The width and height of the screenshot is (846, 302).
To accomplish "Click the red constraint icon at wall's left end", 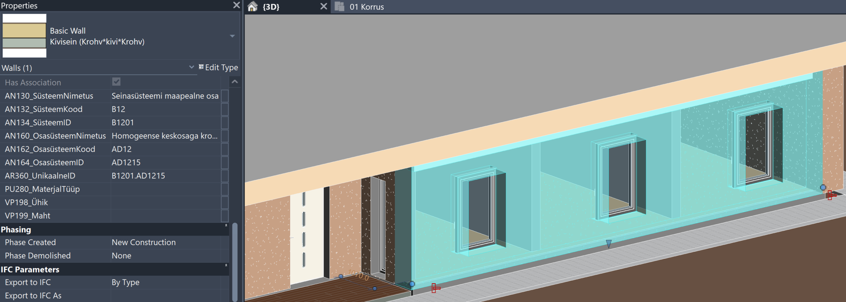I will pyautogui.click(x=436, y=288).
